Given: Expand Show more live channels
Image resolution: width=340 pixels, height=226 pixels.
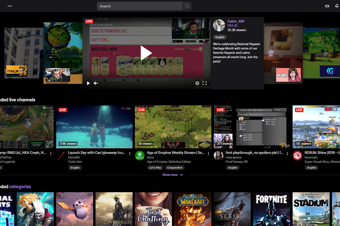Looking at the screenshot, I should click(x=173, y=175).
